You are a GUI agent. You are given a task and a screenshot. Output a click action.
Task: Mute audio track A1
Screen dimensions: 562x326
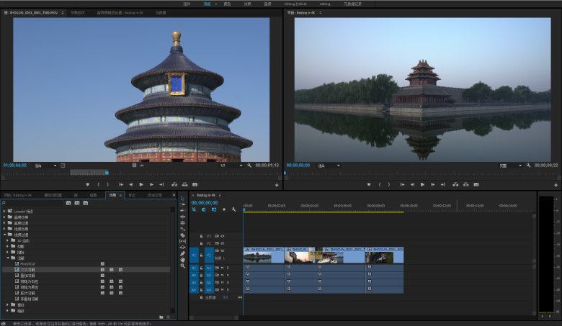[x=222, y=268]
